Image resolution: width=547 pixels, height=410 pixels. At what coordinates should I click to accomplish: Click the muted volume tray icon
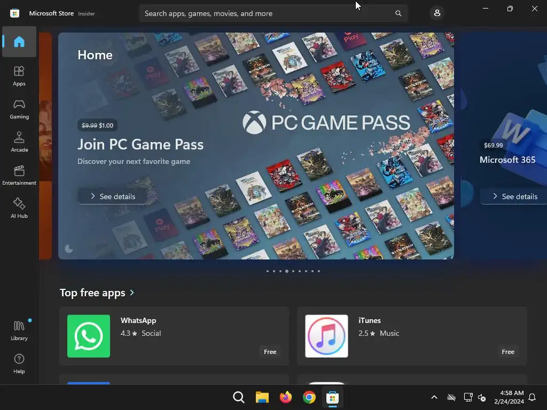pyautogui.click(x=482, y=397)
